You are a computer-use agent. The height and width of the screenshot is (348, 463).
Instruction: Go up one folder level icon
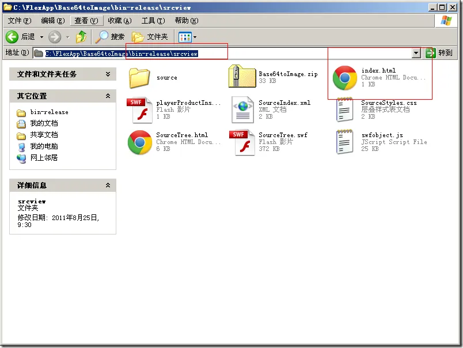coord(81,37)
